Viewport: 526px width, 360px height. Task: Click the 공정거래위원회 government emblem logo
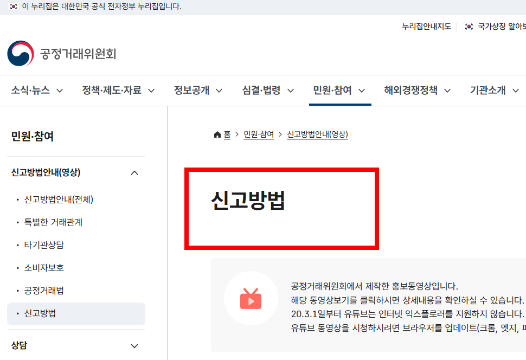click(x=19, y=53)
